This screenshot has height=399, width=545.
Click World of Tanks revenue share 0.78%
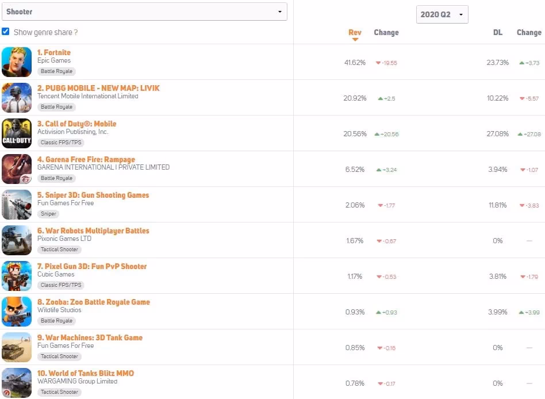click(355, 383)
